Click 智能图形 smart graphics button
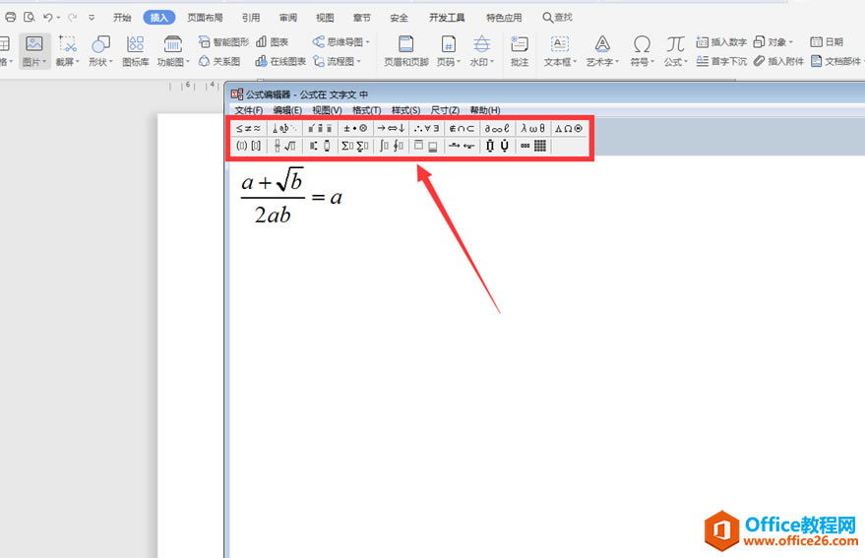 [224, 42]
